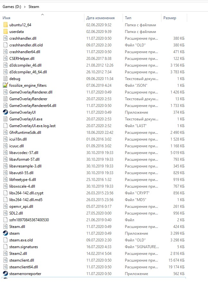Click the 15 674 КБ size value
Screen dimensions: 208x284
177,260
